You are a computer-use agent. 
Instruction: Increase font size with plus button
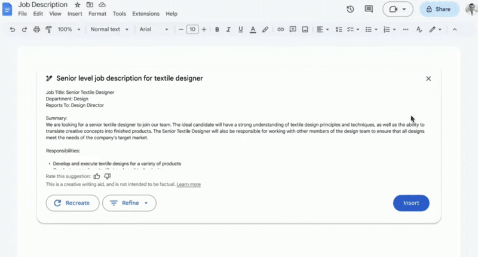click(204, 29)
